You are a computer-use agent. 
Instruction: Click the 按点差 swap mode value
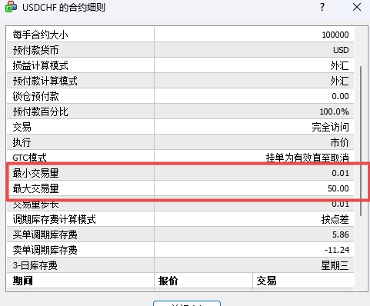click(x=335, y=219)
